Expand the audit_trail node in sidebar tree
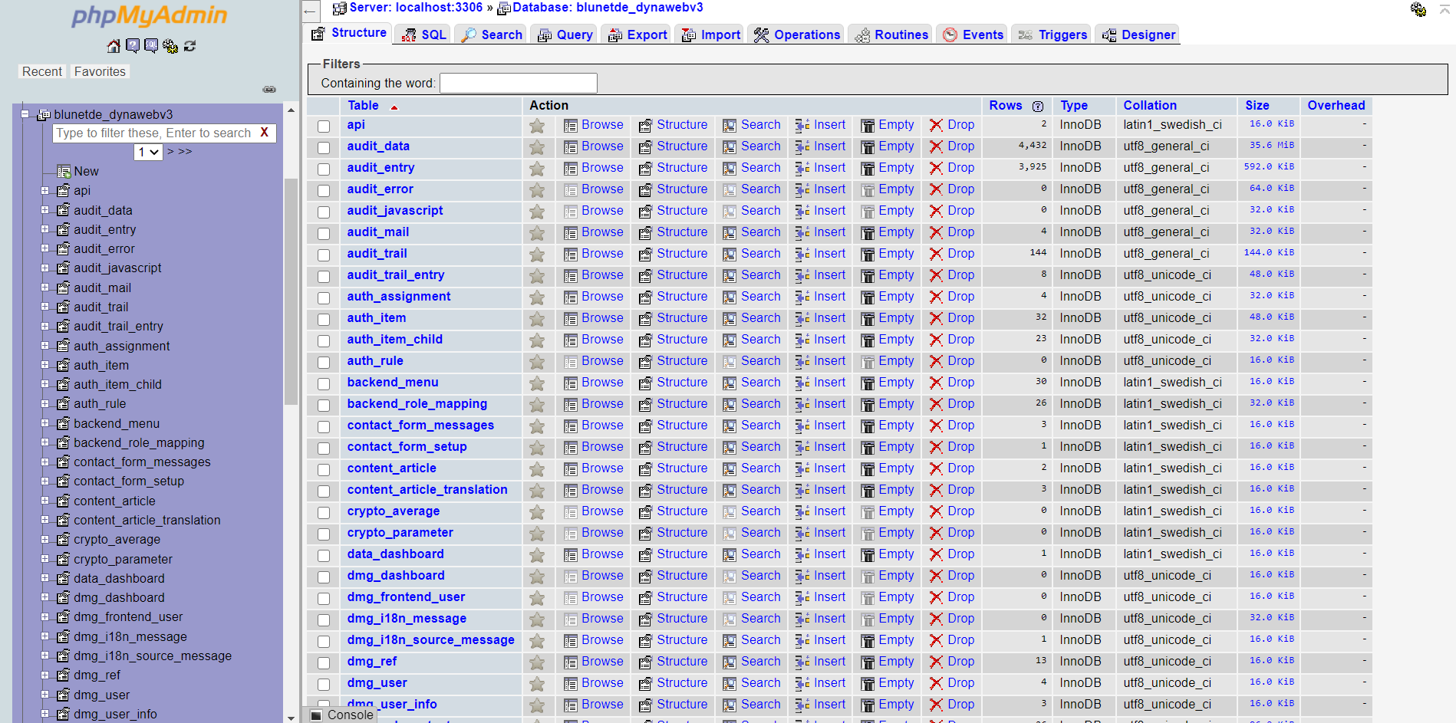 click(x=44, y=307)
